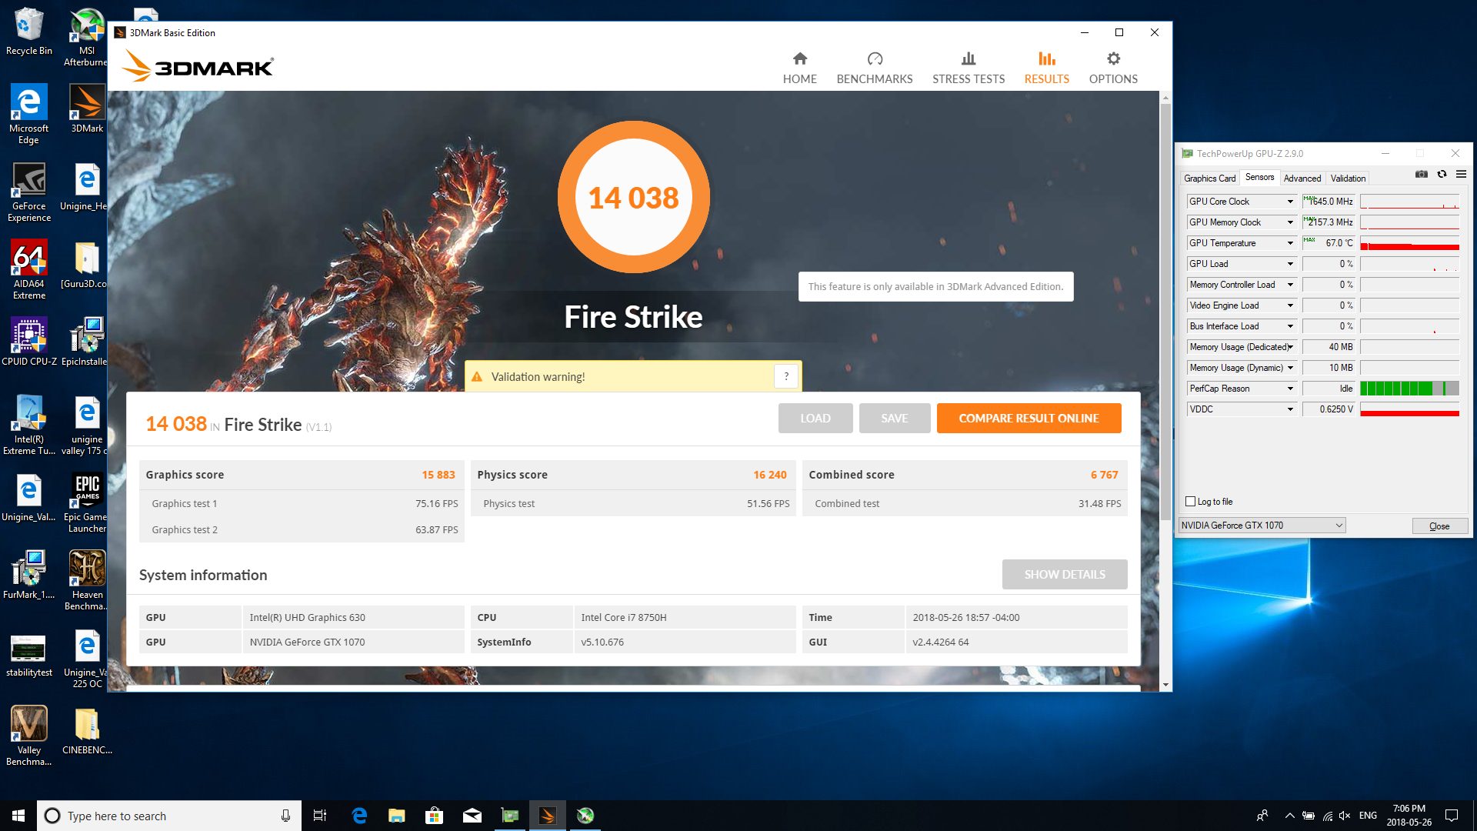Open stabilitytest desktop icon
This screenshot has height=831, width=1477.
28,655
